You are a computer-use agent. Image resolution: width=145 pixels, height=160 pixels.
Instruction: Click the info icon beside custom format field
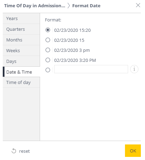(x=134, y=69)
